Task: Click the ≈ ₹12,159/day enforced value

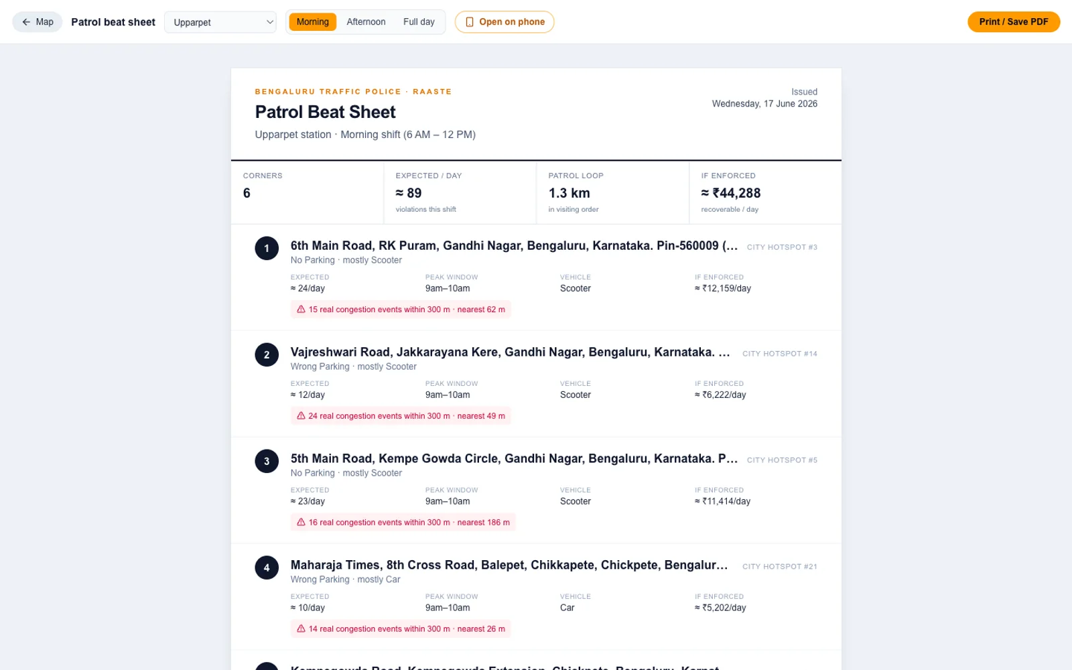Action: pyautogui.click(x=723, y=289)
